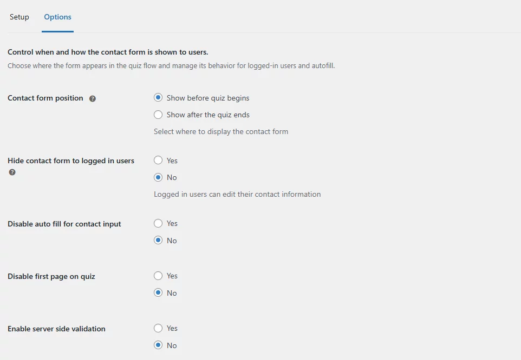Choose No for hiding contact form option
This screenshot has width=521, height=360.
[158, 177]
